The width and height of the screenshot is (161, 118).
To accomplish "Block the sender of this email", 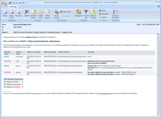I will (56, 14).
